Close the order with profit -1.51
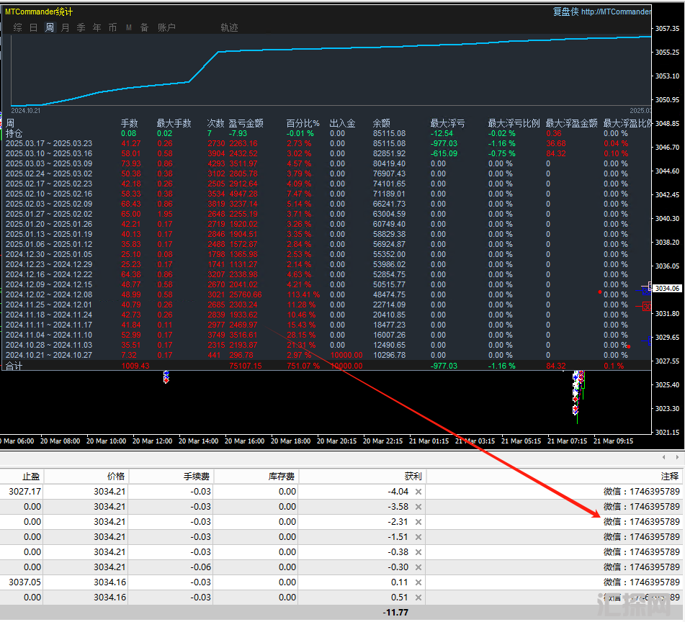Viewport: 685px width, 622px height. [x=418, y=537]
